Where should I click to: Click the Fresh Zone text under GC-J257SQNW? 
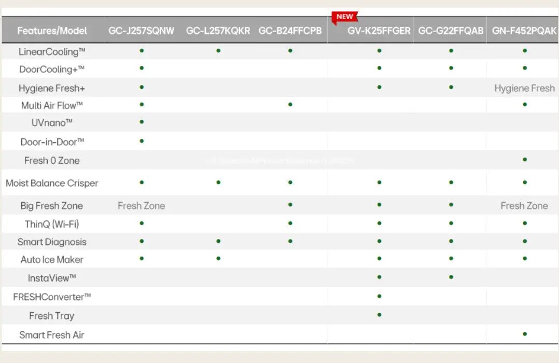coord(141,206)
